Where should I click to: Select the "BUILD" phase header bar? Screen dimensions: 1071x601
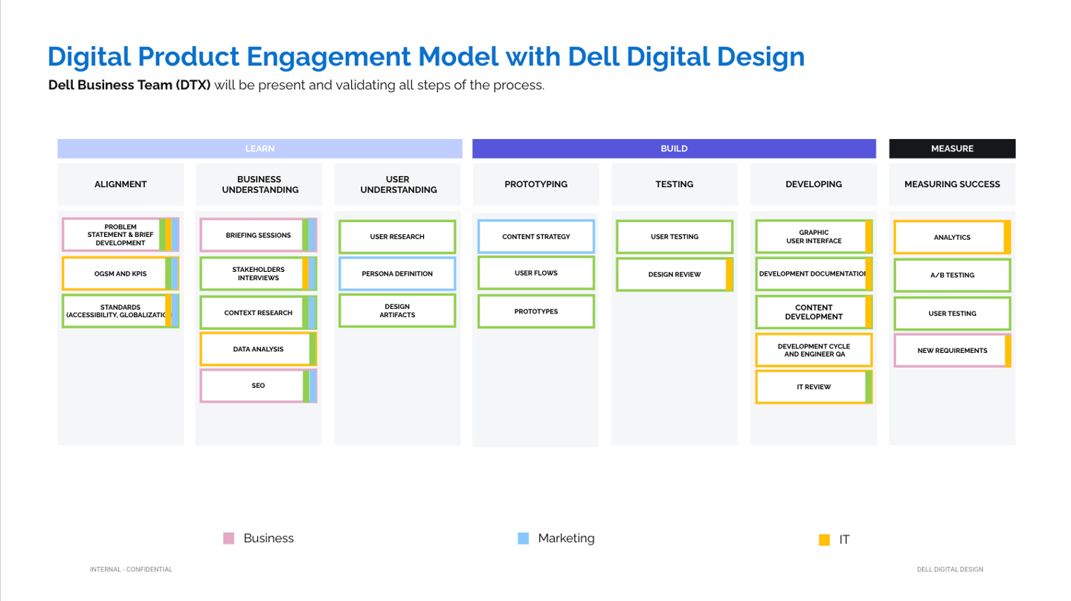[x=674, y=149]
